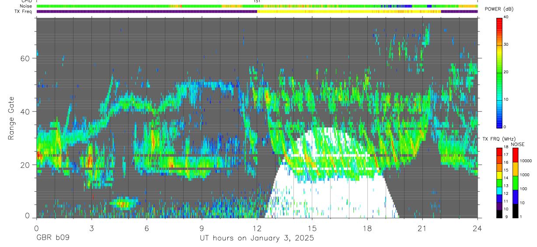Click the 10 value on the POWER scale
Viewport: 537px width, 247px height.
(x=506, y=99)
